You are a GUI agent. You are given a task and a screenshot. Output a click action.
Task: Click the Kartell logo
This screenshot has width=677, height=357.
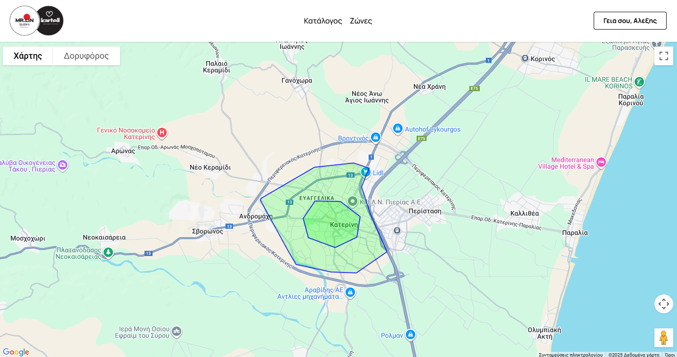tap(49, 21)
